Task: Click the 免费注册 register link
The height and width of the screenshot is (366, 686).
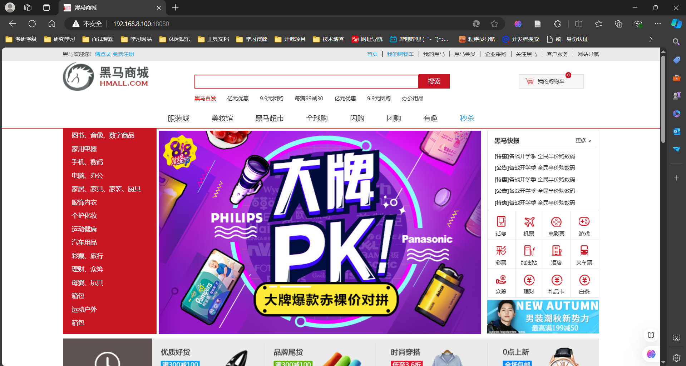Action: pos(123,54)
